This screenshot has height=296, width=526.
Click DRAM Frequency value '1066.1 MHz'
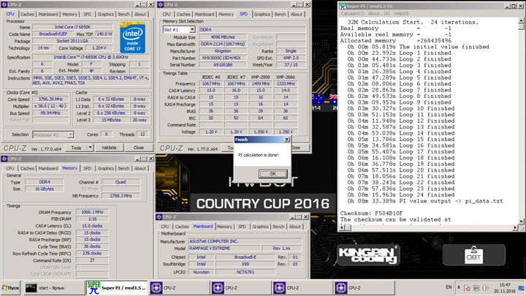click(x=92, y=212)
